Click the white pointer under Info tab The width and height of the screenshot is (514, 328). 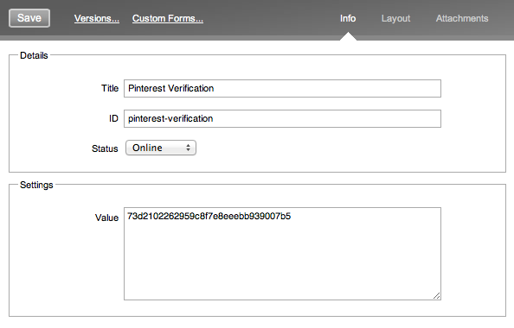[348, 36]
